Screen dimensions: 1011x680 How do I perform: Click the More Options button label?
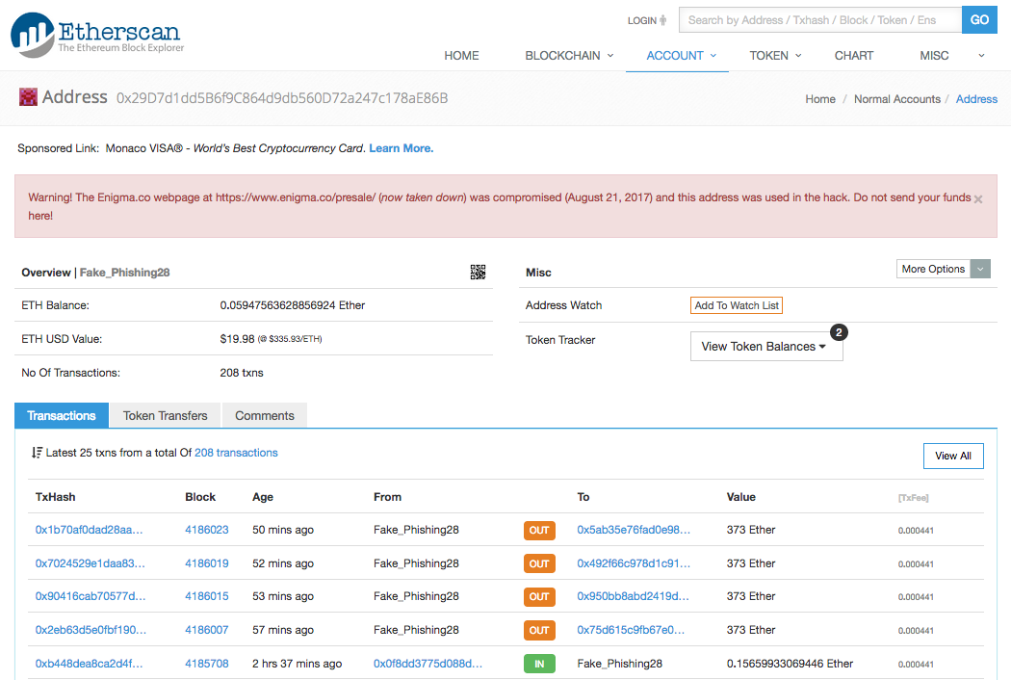[933, 269]
